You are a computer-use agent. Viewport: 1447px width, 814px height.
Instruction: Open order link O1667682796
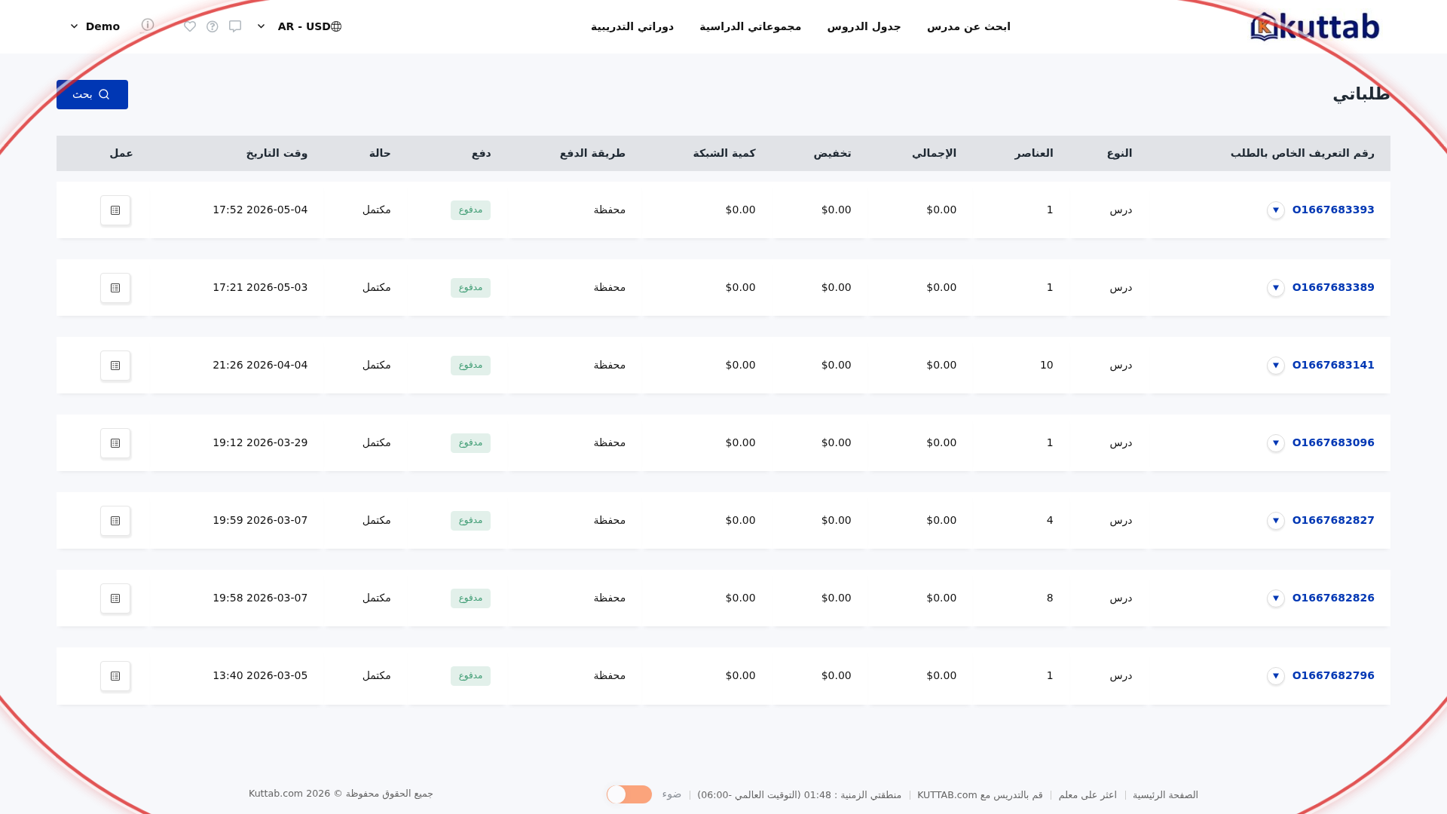pos(1333,675)
